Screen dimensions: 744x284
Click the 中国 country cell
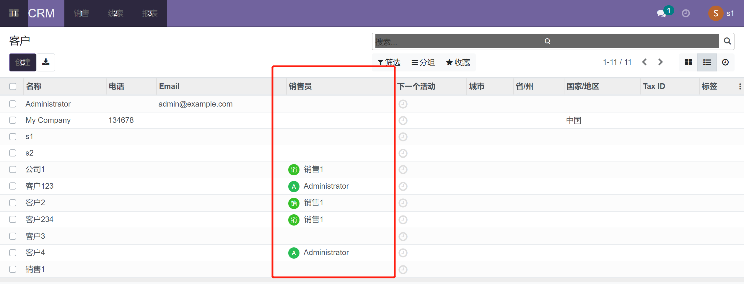click(574, 120)
